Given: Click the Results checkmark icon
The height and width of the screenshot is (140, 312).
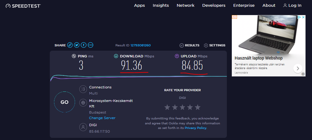Looking at the screenshot, I should point(181,45).
